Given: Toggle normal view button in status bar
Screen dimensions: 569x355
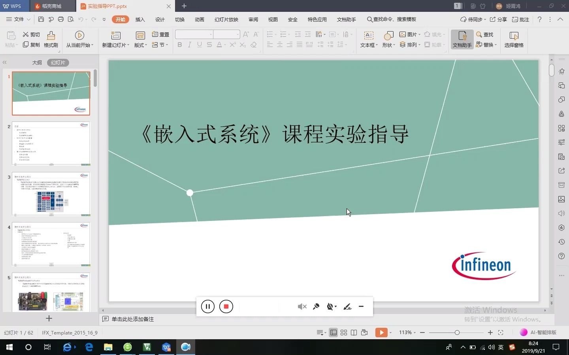Looking at the screenshot, I should [x=333, y=333].
